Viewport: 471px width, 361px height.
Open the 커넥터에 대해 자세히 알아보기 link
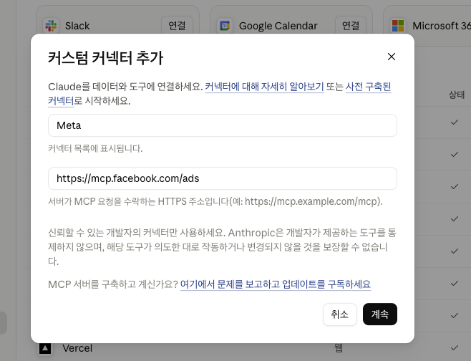pyautogui.click(x=264, y=87)
